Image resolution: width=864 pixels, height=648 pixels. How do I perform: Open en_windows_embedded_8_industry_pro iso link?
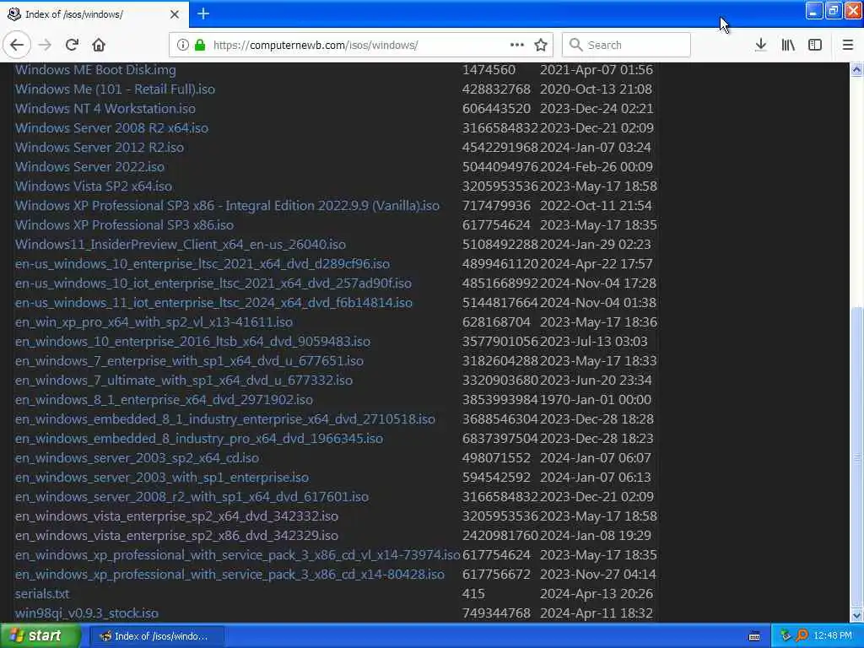click(199, 439)
